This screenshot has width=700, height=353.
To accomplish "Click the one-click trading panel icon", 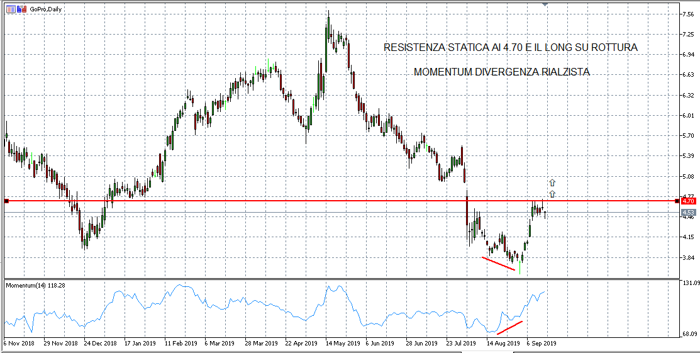I will point(21,9).
